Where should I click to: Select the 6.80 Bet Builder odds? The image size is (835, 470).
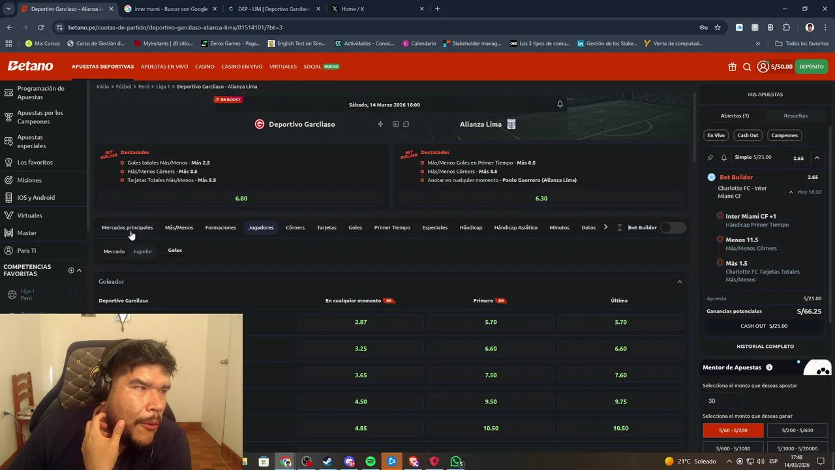click(x=241, y=198)
